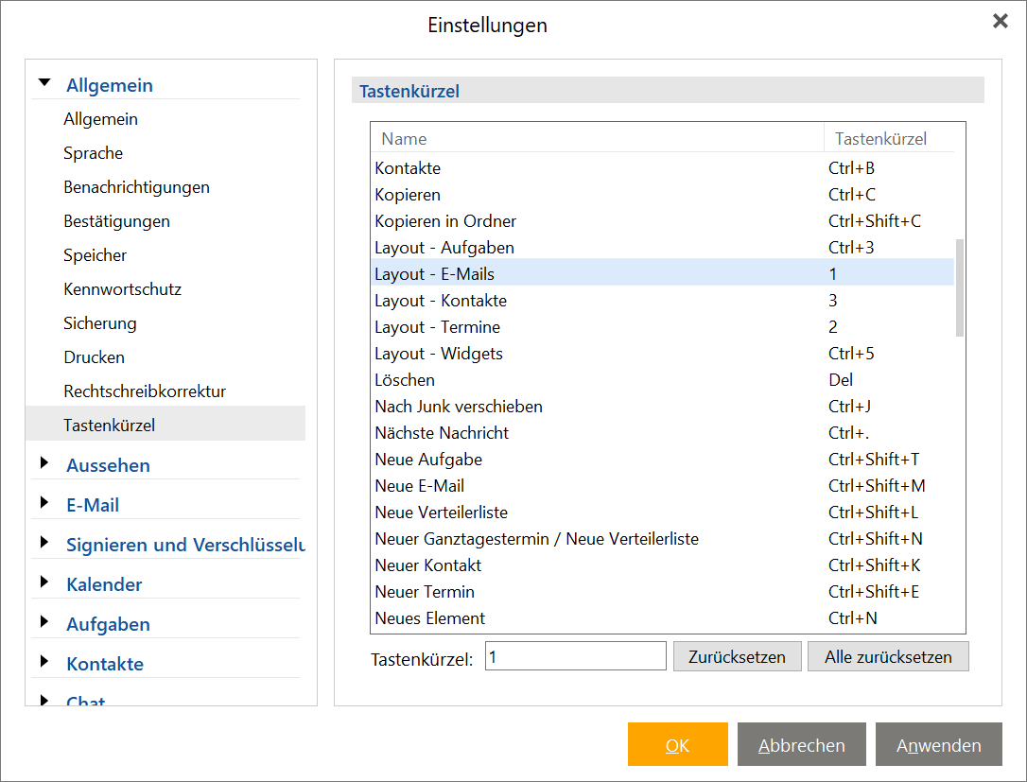This screenshot has width=1027, height=782.
Task: Open the Speicher settings page
Action: pos(95,255)
